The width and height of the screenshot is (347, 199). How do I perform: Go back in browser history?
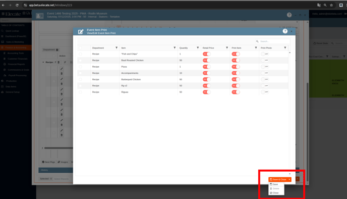click(3, 5)
